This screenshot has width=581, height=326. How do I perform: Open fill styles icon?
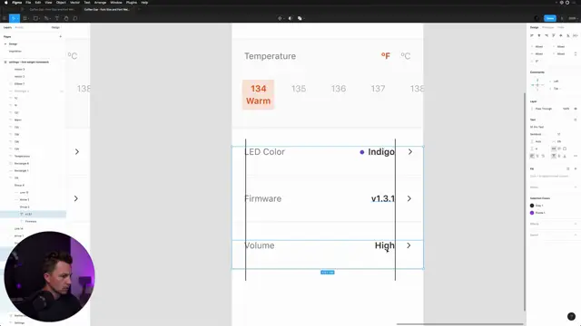(x=568, y=168)
